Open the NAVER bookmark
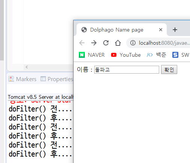This screenshot has height=163, width=190. tap(92, 55)
